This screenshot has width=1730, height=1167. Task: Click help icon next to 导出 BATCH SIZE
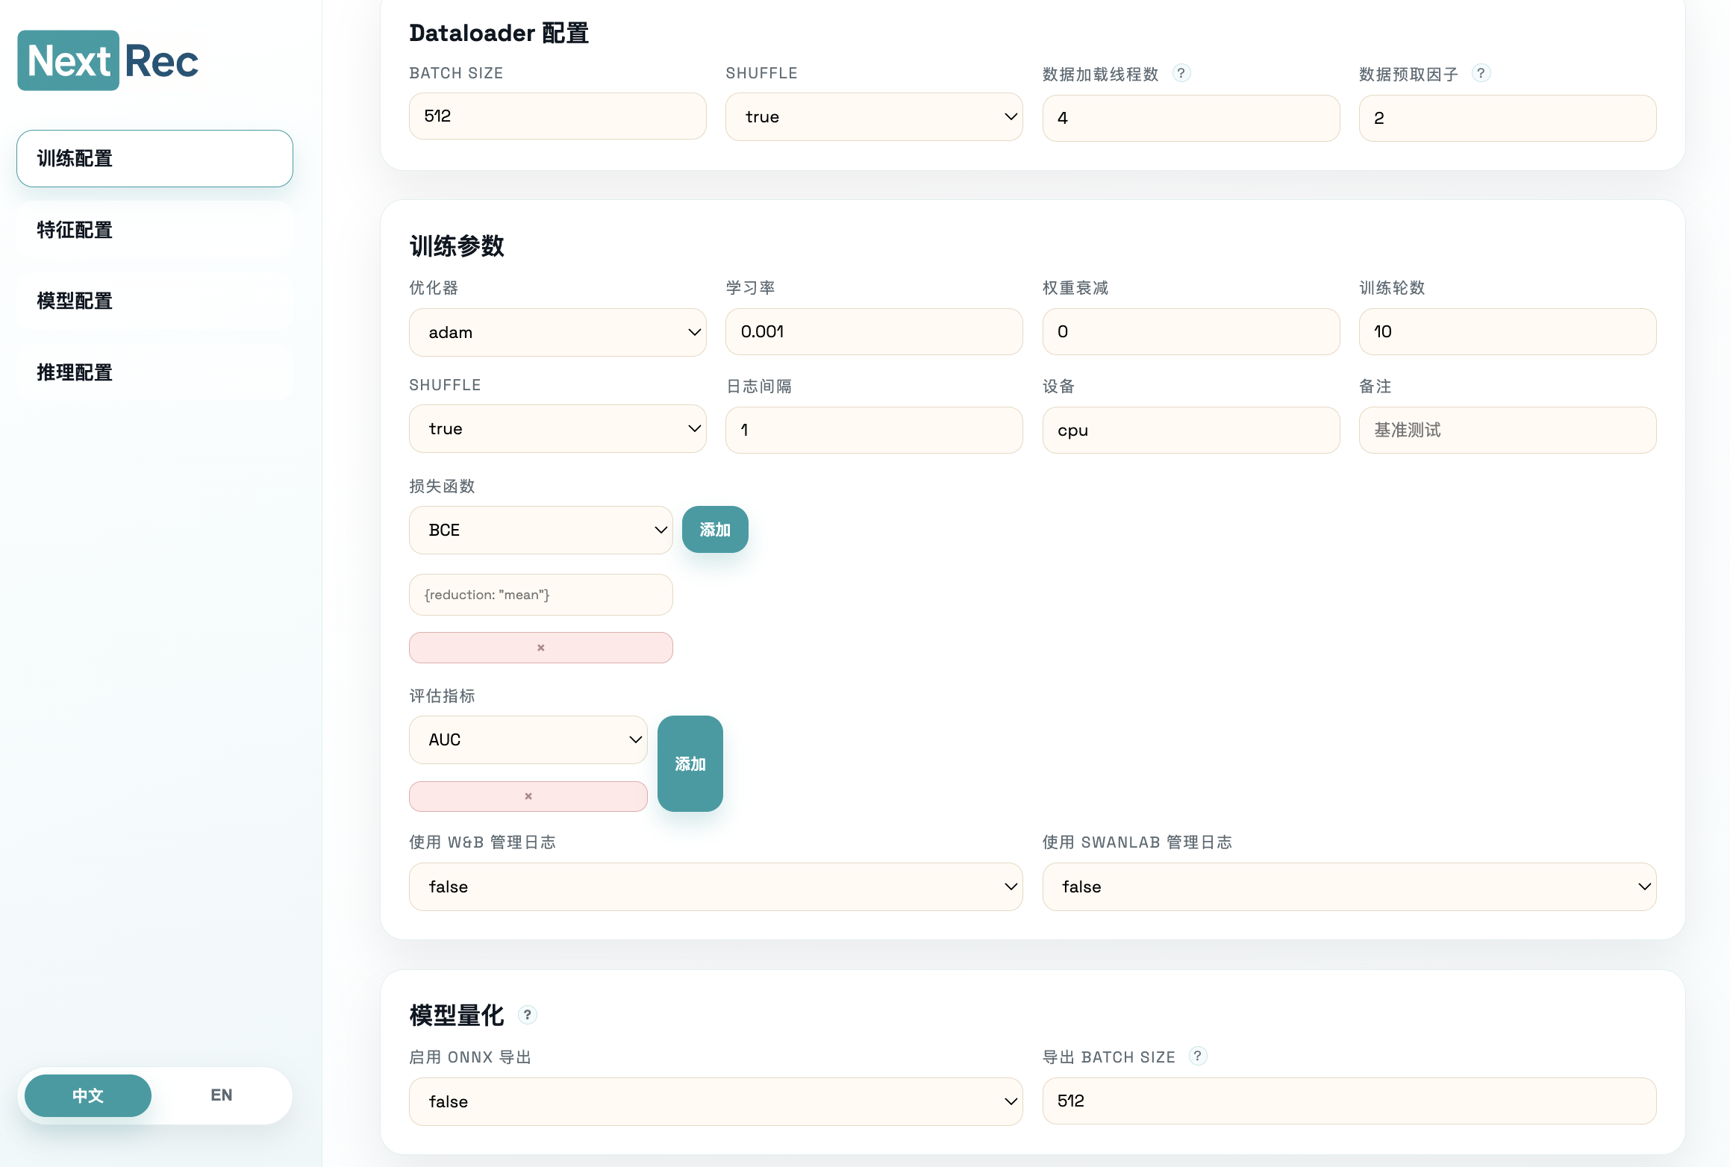1197,1056
